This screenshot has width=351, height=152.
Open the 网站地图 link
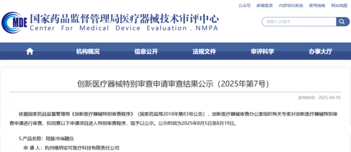339,6
